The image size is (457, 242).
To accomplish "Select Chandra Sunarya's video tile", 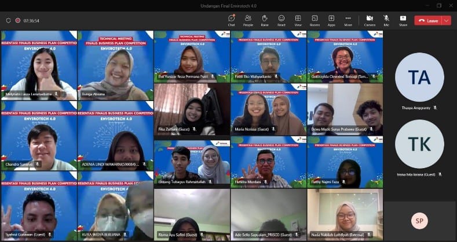I will [x=39, y=136].
